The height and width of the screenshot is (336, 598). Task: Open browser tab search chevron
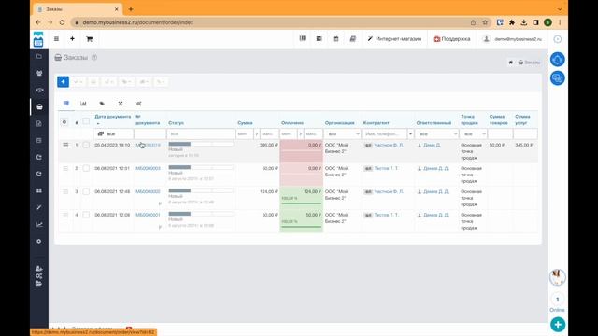tap(560, 9)
